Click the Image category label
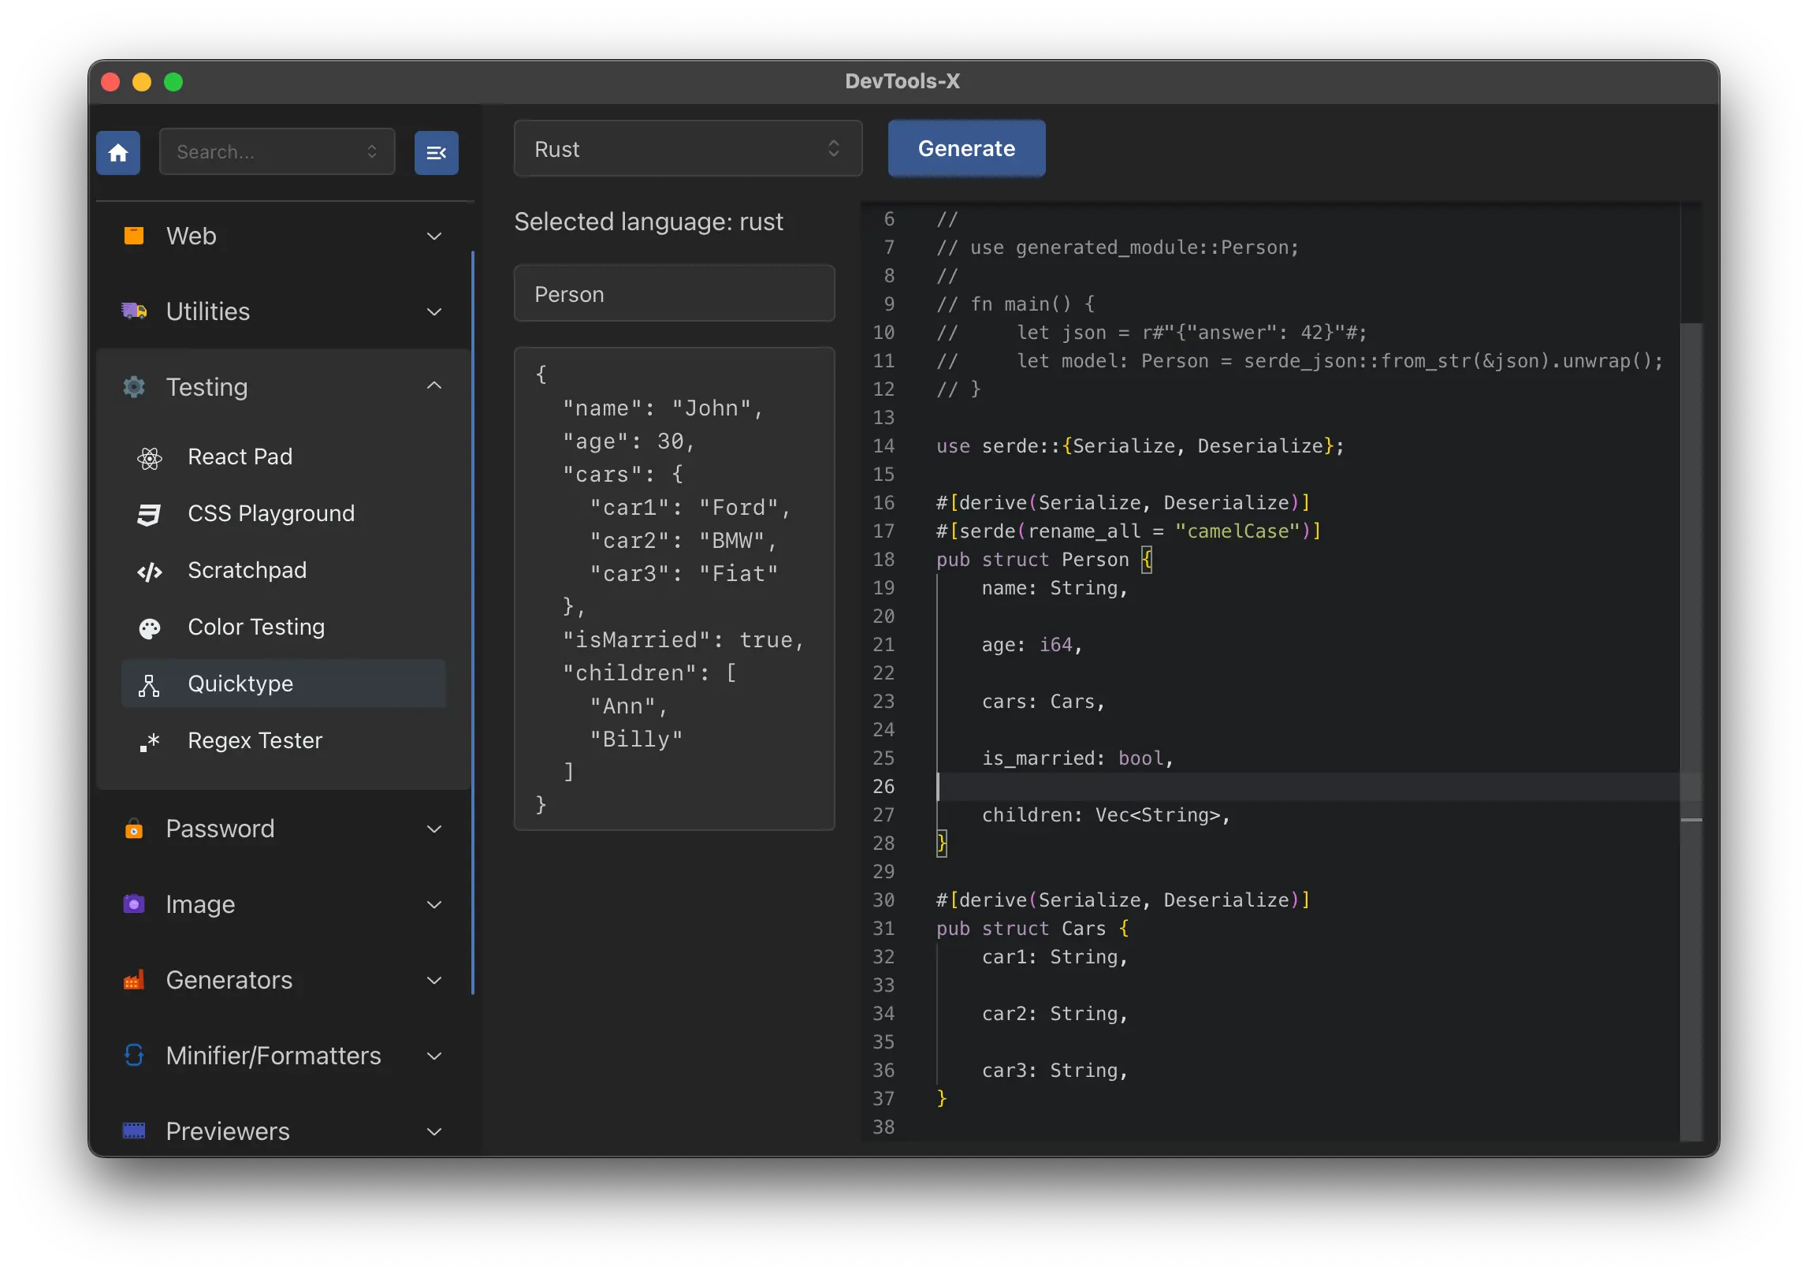Viewport: 1808px width, 1274px height. click(x=200, y=904)
